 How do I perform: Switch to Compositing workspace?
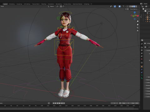(67, 4)
